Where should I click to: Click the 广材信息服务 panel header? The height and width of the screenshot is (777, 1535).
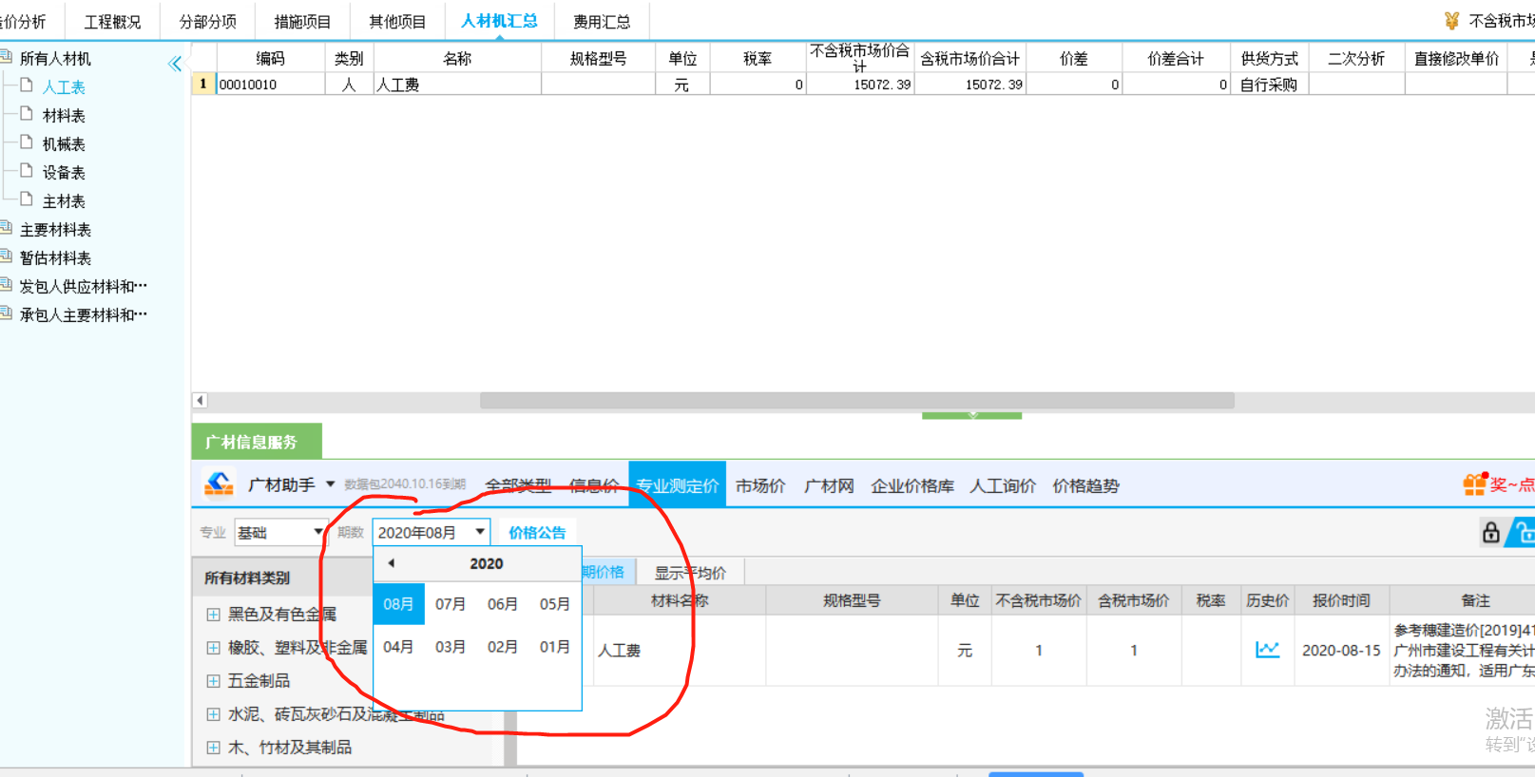click(x=256, y=442)
